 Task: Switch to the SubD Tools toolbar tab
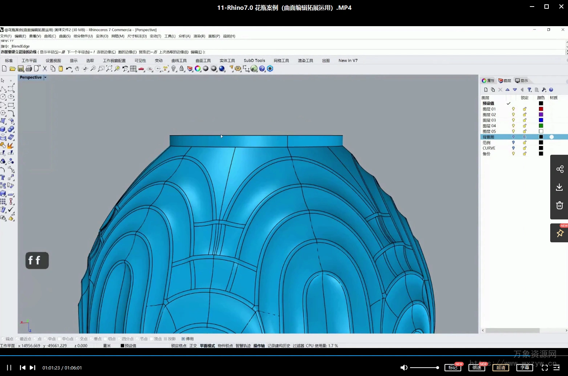click(x=254, y=61)
